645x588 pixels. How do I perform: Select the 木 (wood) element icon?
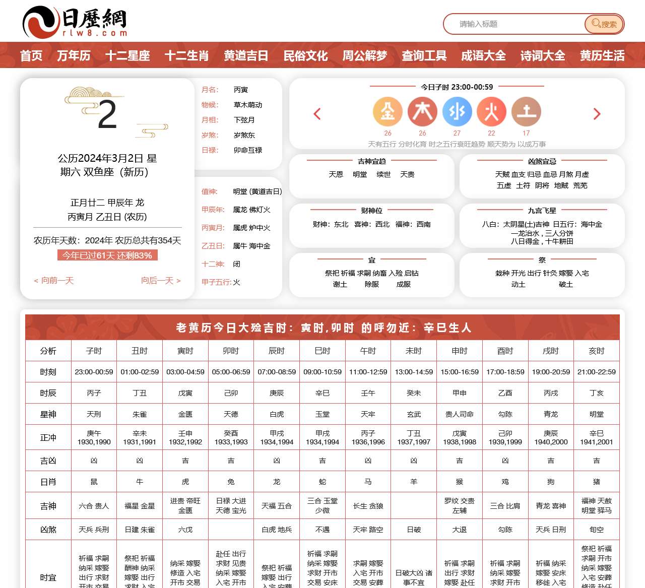point(422,112)
